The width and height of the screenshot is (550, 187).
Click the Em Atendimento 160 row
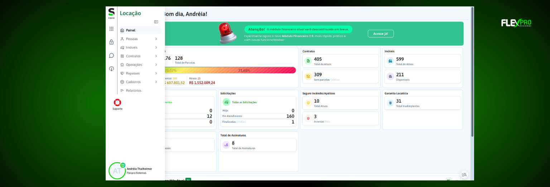click(258, 116)
